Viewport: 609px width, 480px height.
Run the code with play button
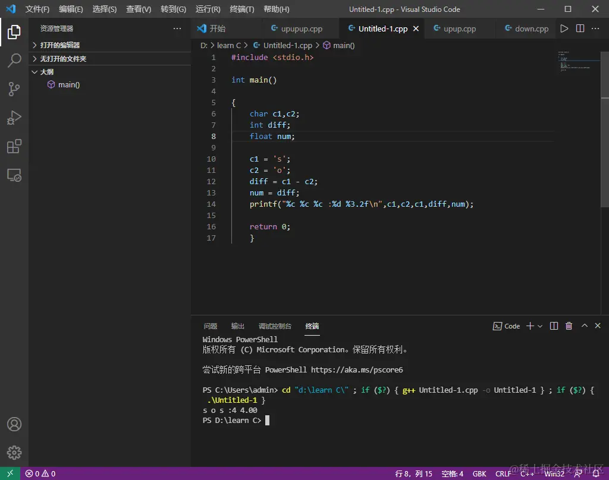pyautogui.click(x=564, y=29)
